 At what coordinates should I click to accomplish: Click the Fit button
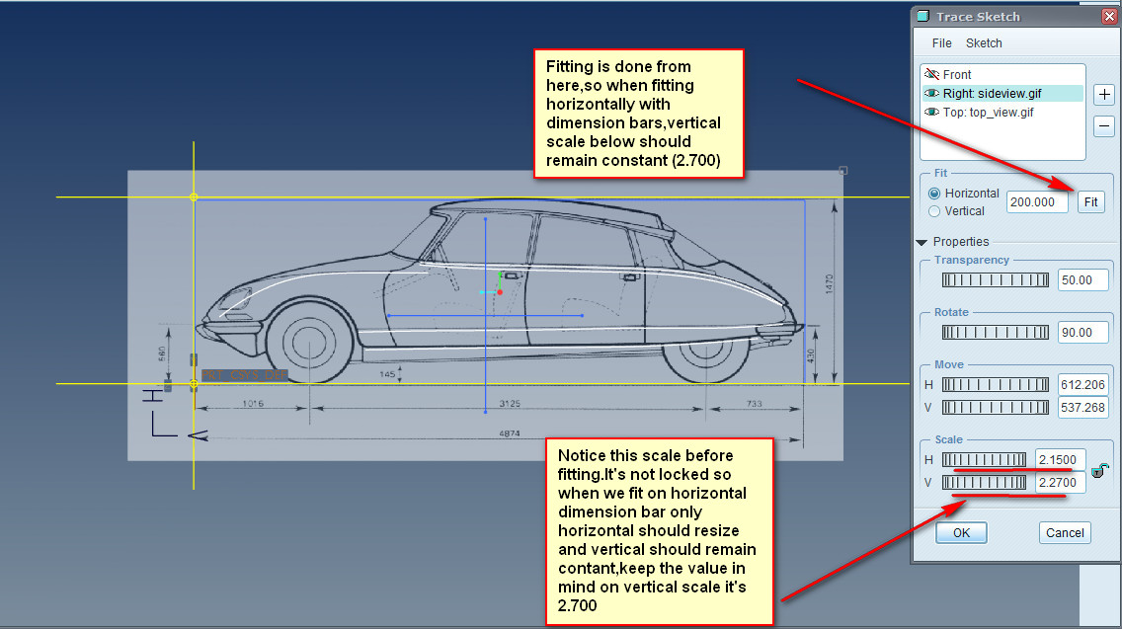[1090, 201]
